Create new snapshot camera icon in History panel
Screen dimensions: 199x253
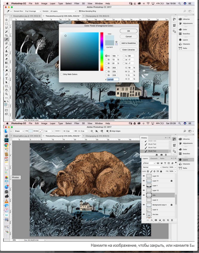(x=161, y=155)
